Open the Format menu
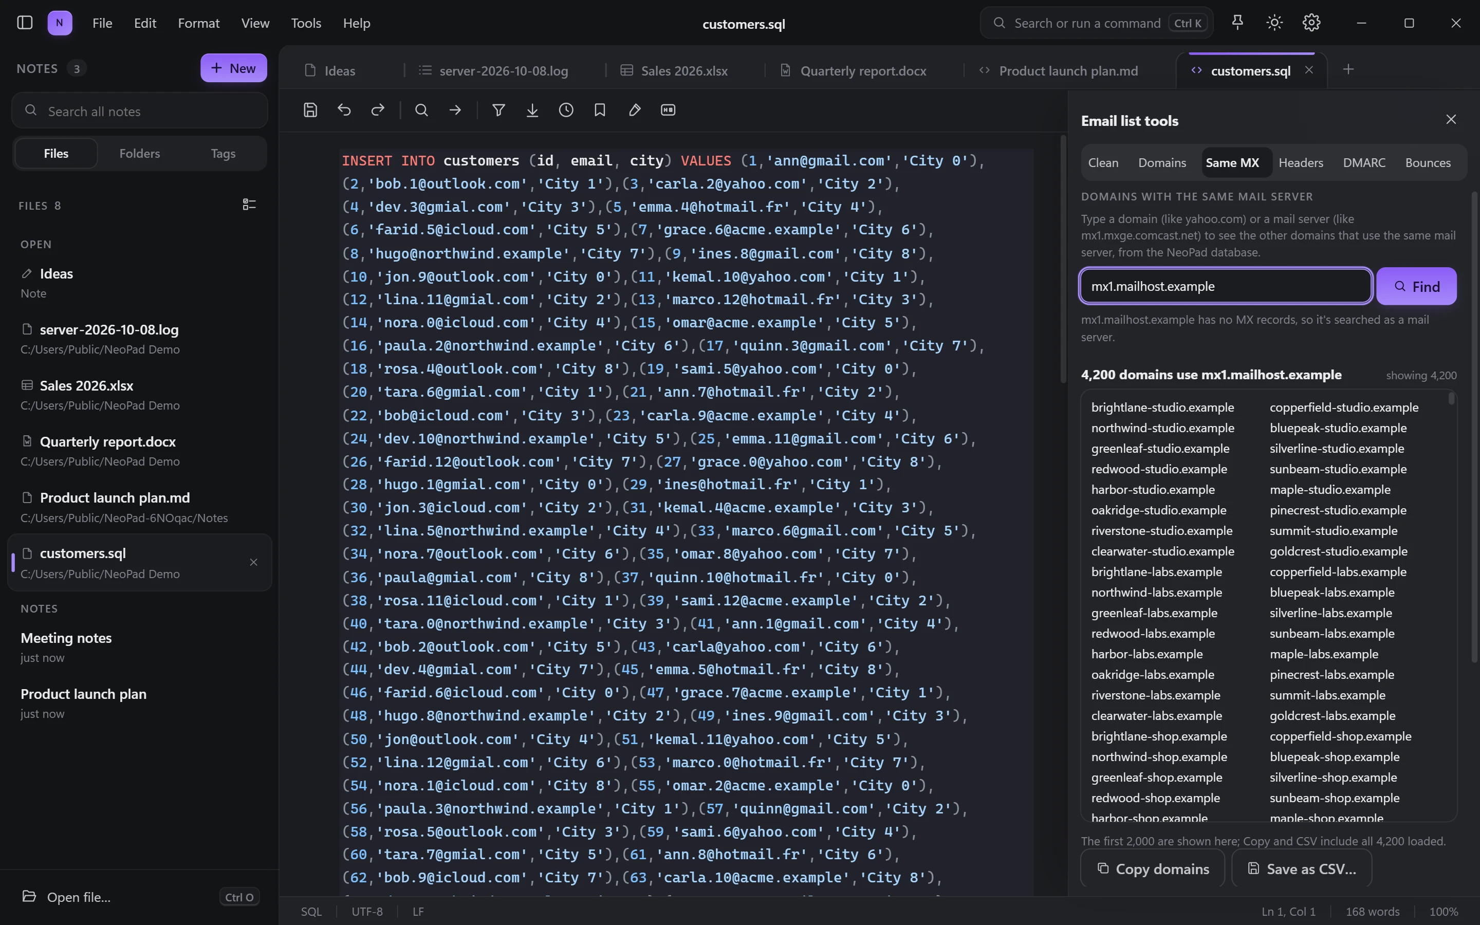The height and width of the screenshot is (925, 1480). [x=199, y=23]
